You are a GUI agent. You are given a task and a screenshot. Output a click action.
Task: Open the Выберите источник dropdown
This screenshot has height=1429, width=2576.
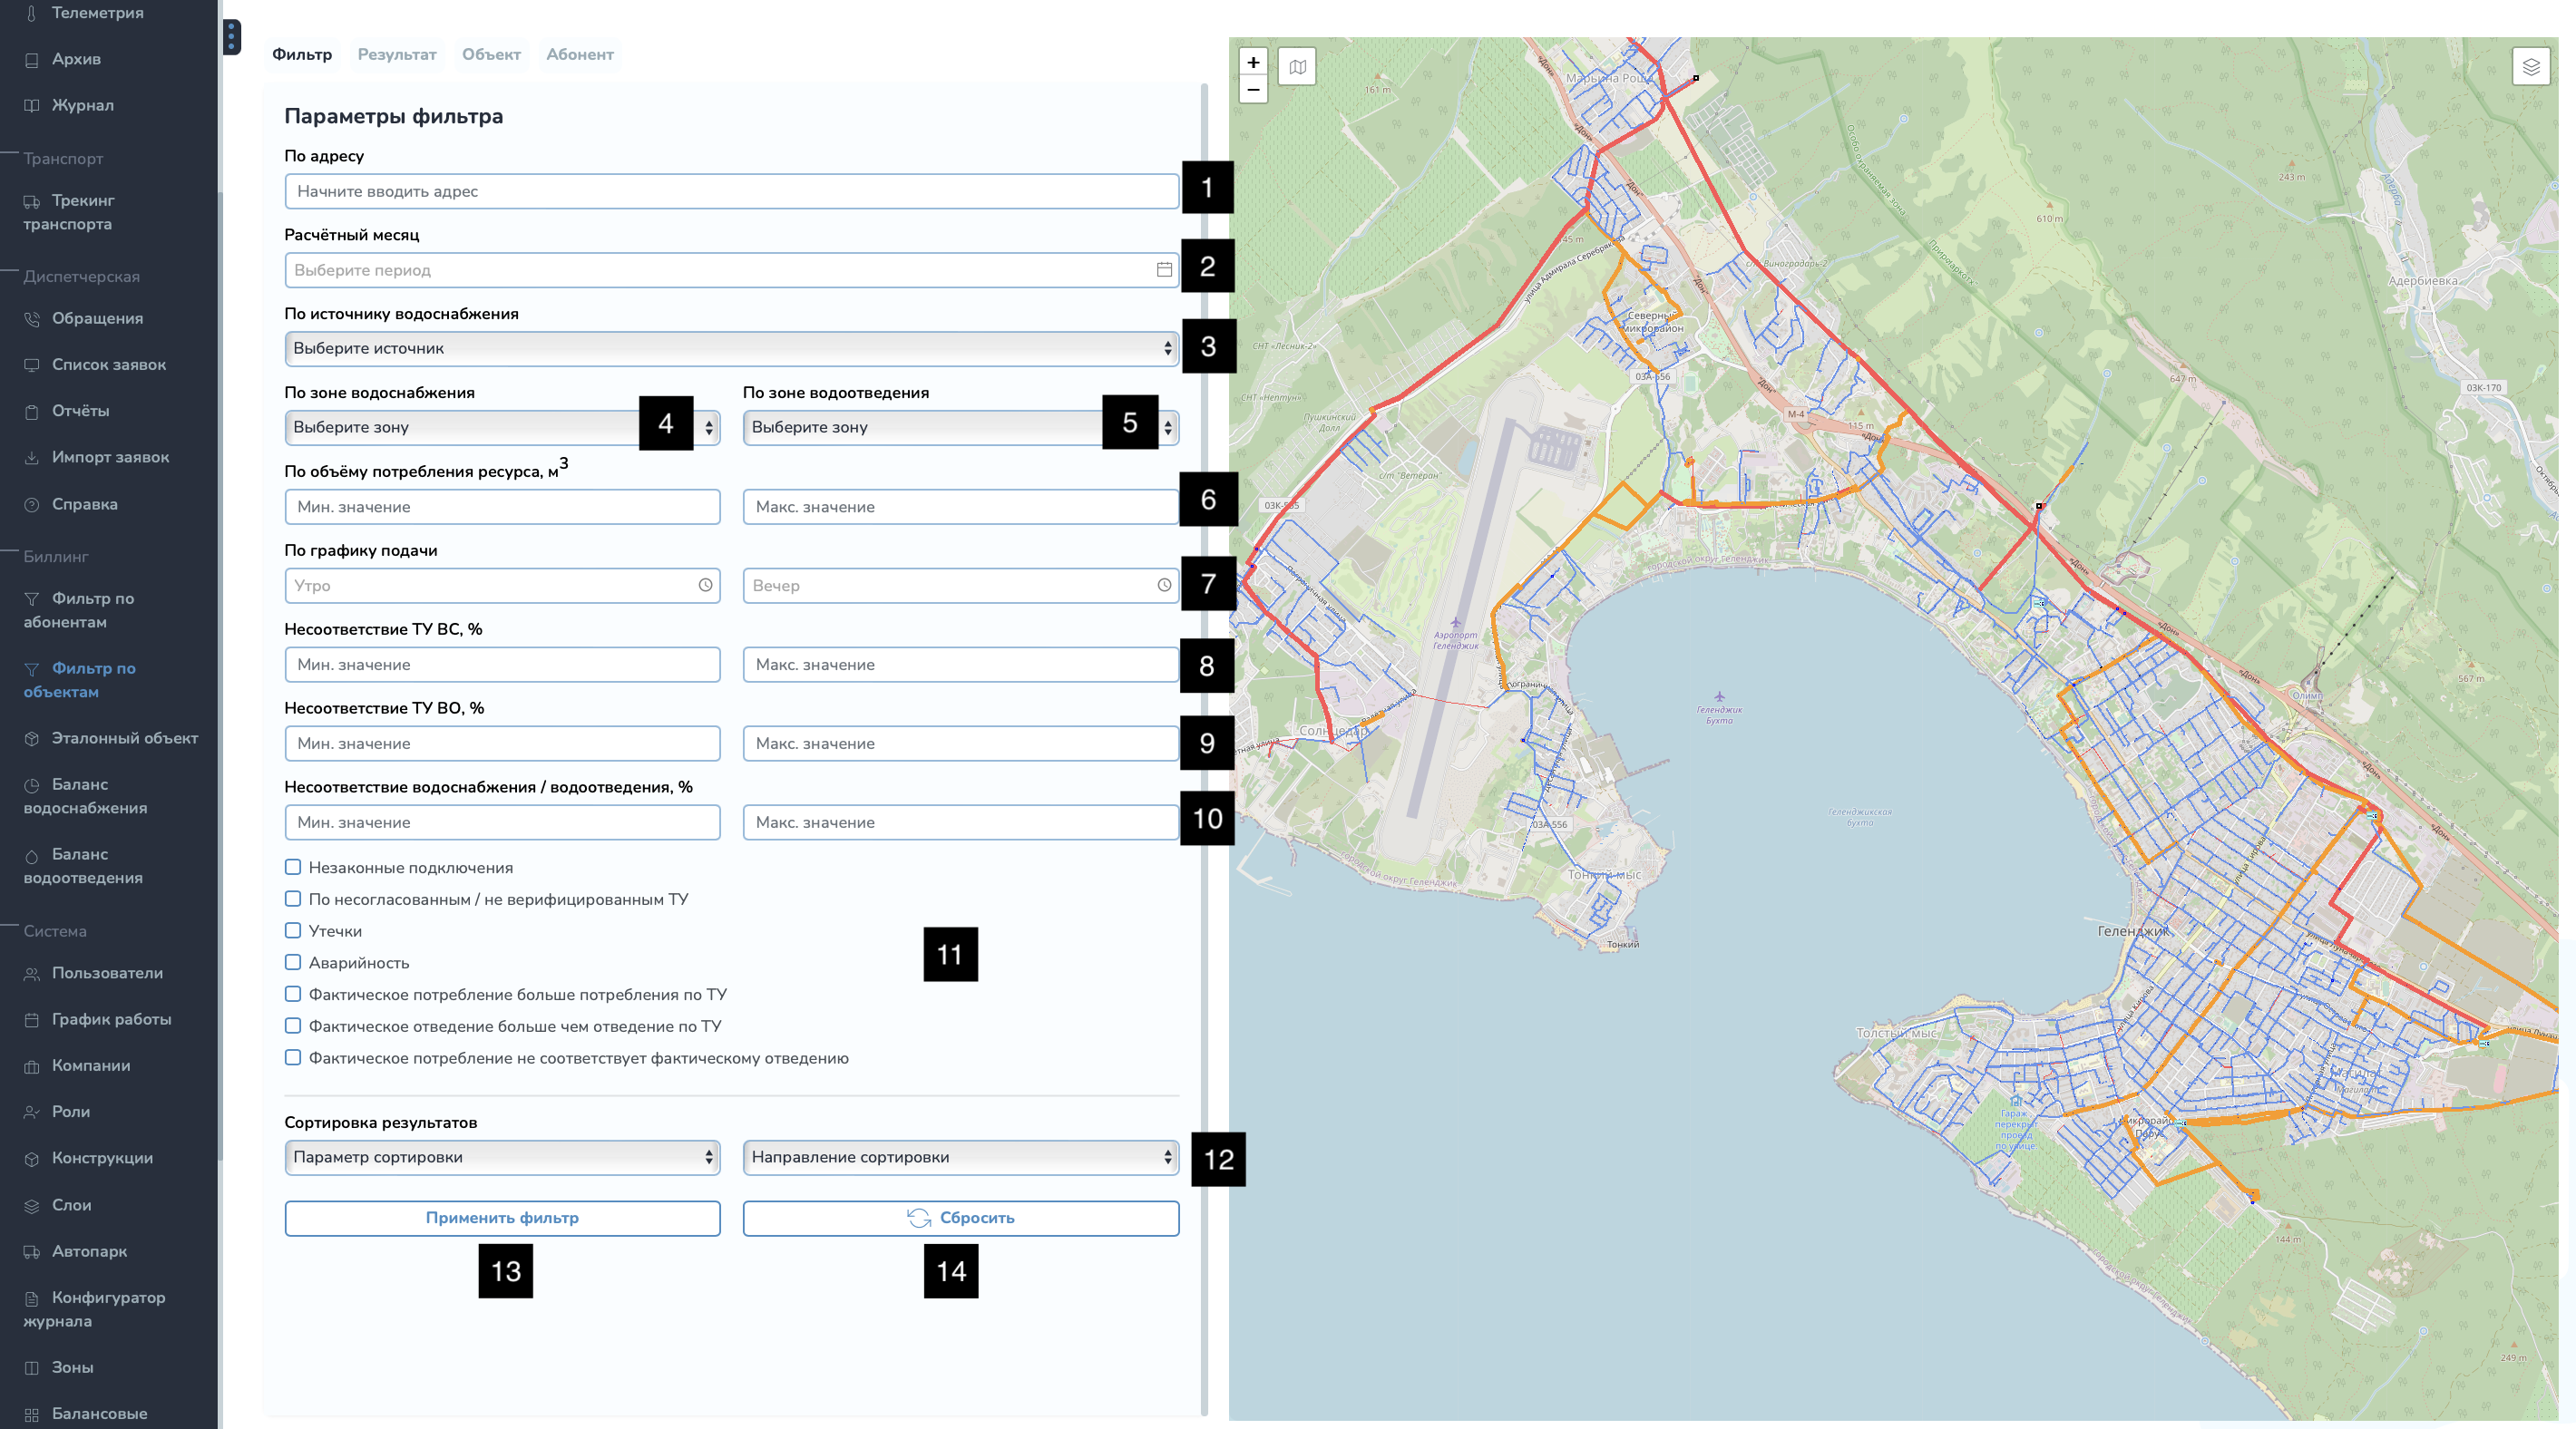pos(730,348)
